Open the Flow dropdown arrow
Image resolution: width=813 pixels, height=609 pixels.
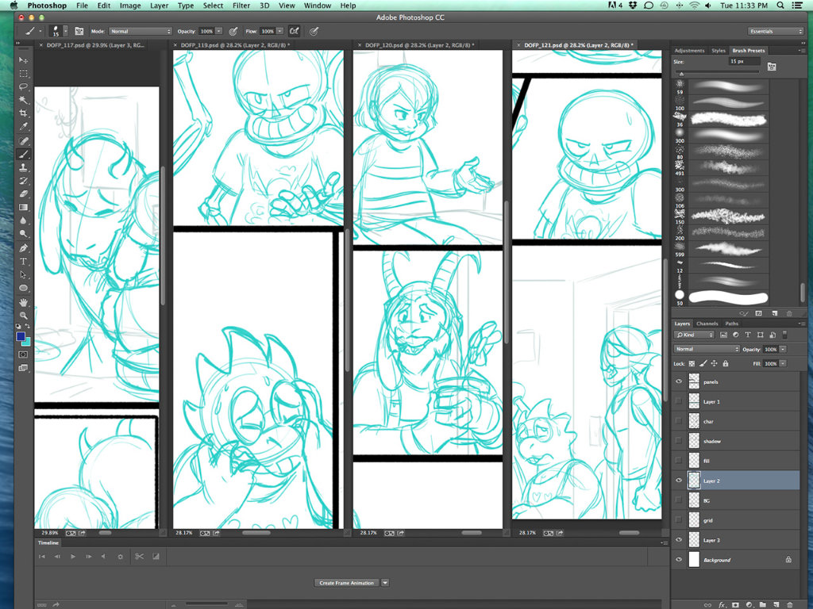coord(280,31)
